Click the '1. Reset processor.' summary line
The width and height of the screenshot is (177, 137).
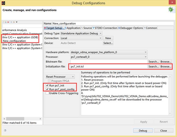pyautogui.click(x=93, y=80)
